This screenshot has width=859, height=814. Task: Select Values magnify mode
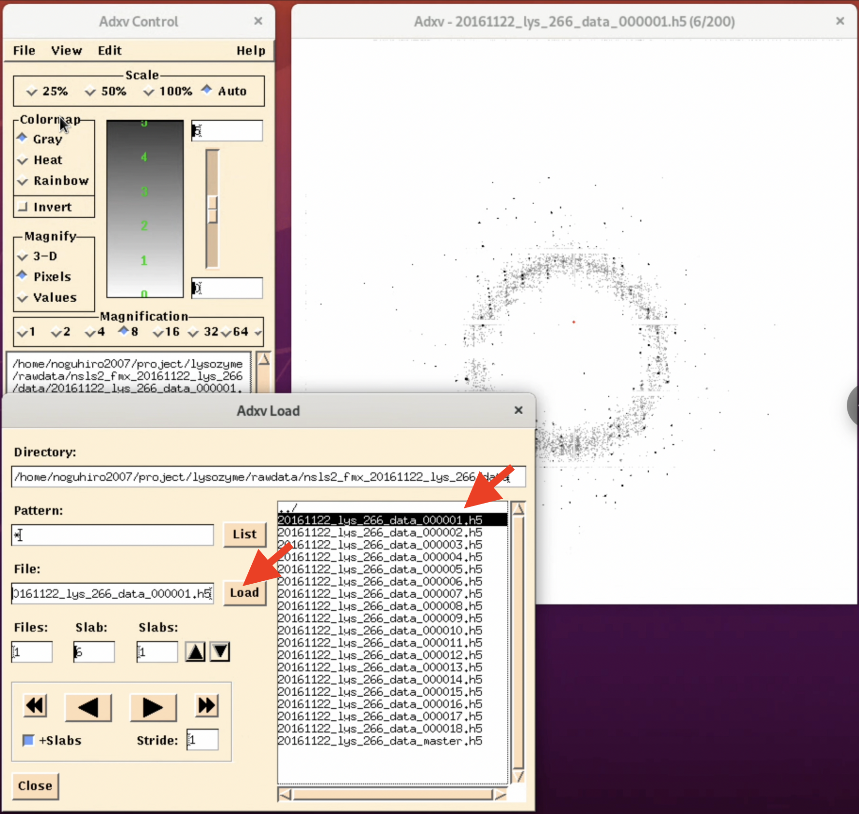click(x=22, y=297)
